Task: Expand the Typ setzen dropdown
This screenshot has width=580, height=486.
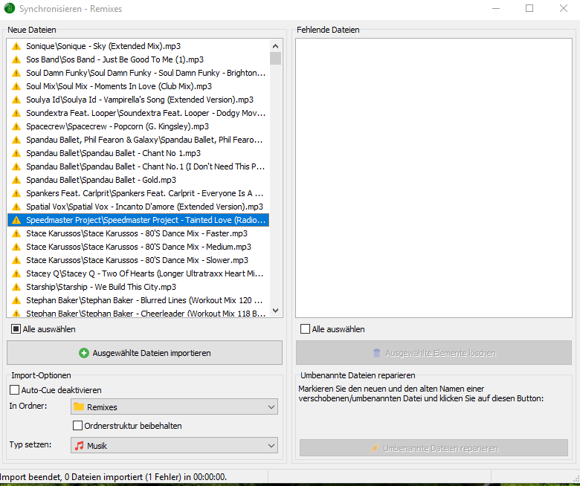Action: tap(270, 445)
